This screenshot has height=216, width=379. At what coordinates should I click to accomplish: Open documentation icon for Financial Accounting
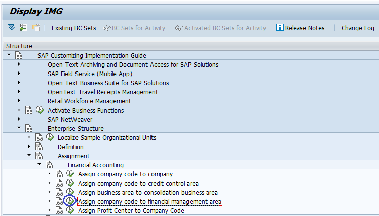coord(49,165)
